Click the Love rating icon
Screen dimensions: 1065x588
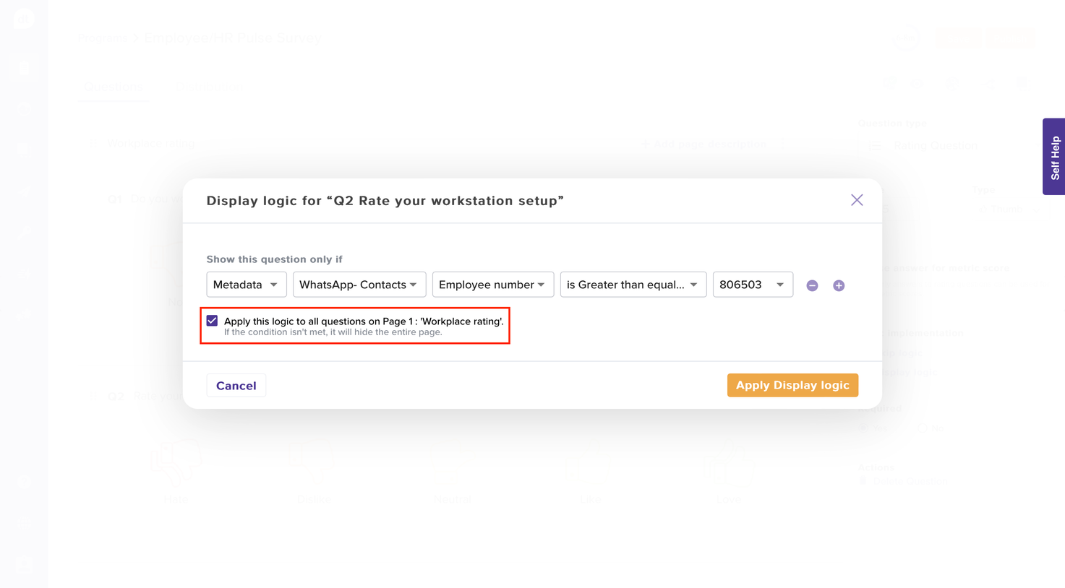[x=727, y=463]
